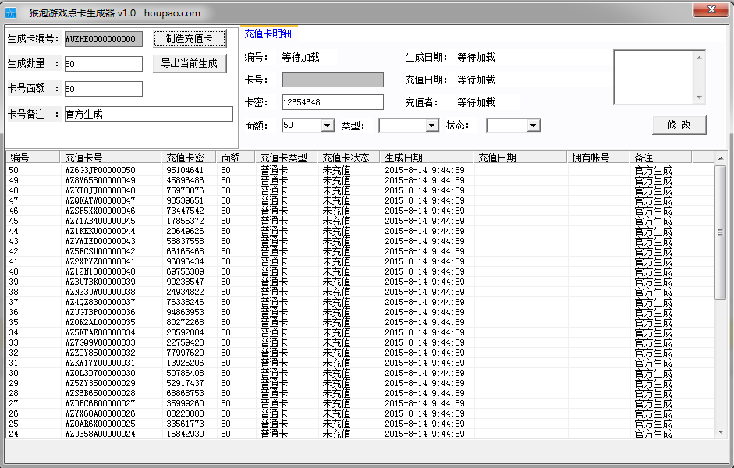The image size is (734, 468).
Task: Sort by the 备注 column header
Action: [x=661, y=158]
